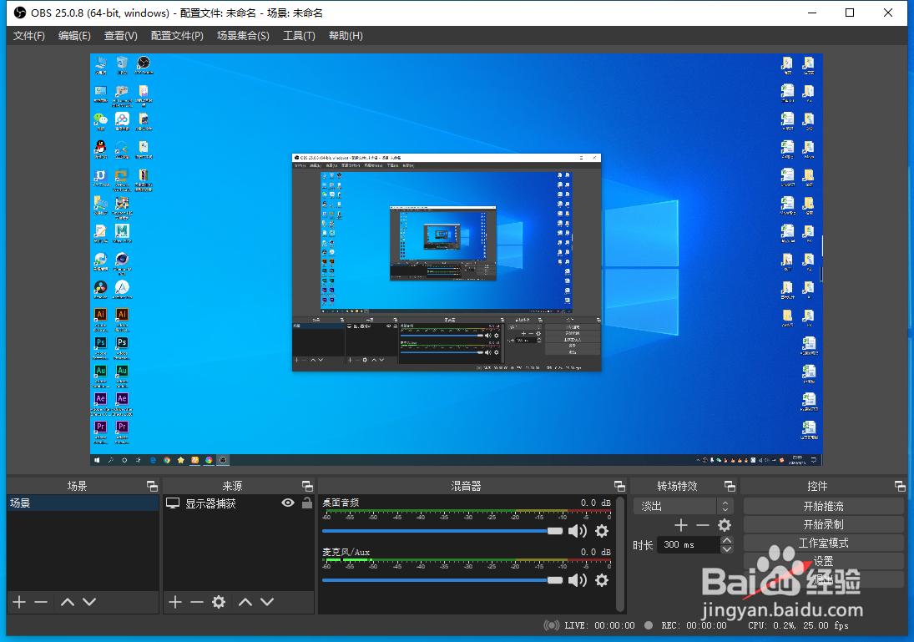
Task: Undock the 混音器 panel
Action: pyautogui.click(x=619, y=486)
